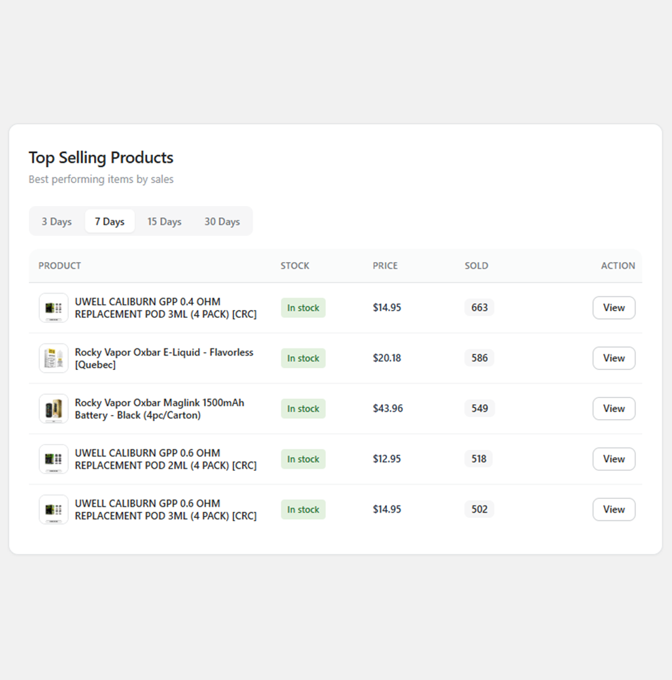The height and width of the screenshot is (680, 672).
Task: View the Oxbar Maglink 1500mAh Battery
Action: click(614, 409)
